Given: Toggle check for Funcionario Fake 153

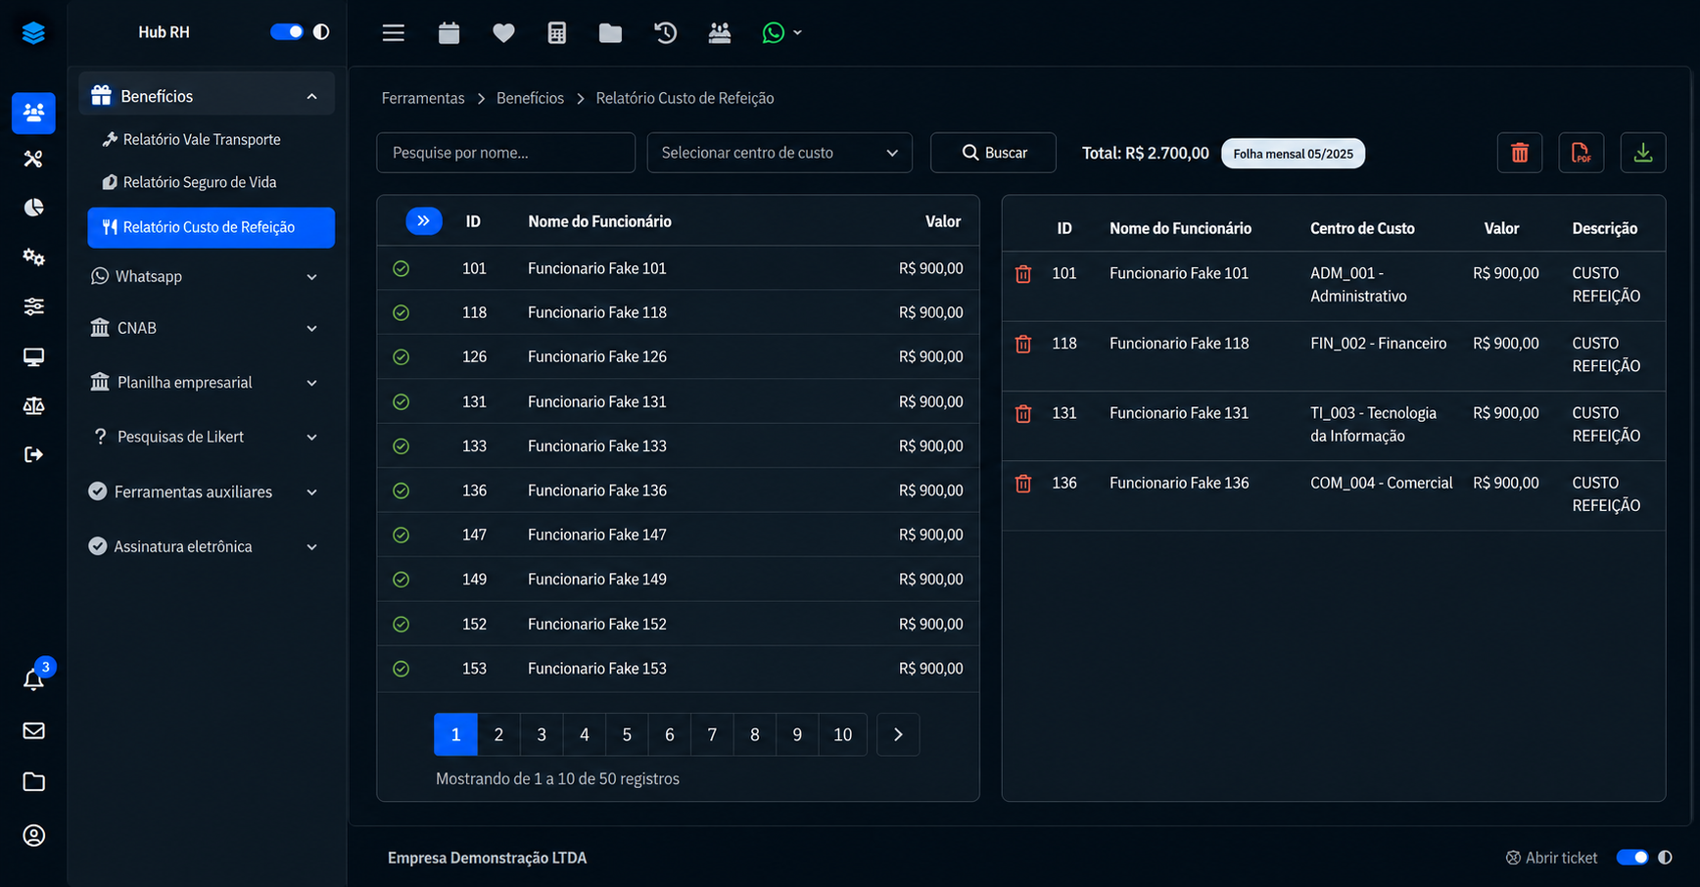Looking at the screenshot, I should tap(401, 669).
